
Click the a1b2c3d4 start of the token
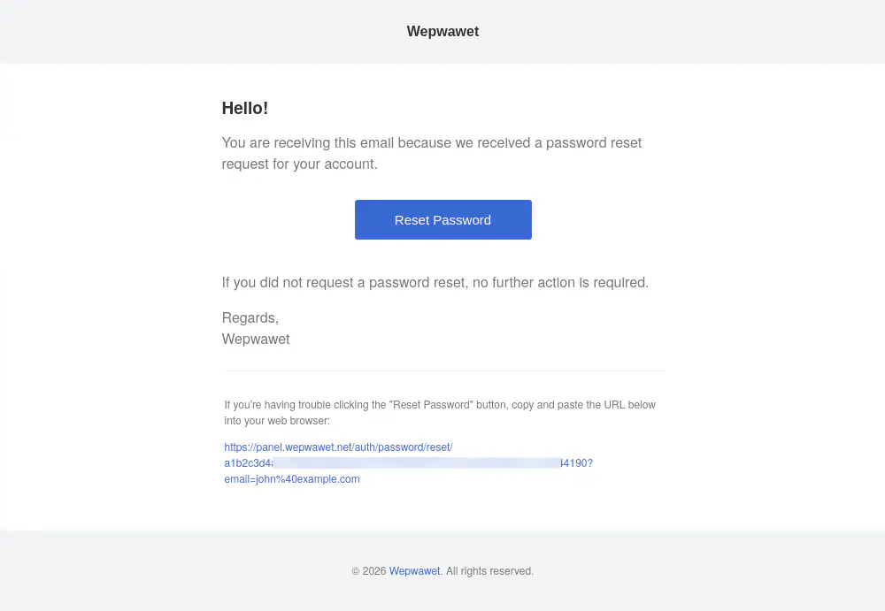248,463
